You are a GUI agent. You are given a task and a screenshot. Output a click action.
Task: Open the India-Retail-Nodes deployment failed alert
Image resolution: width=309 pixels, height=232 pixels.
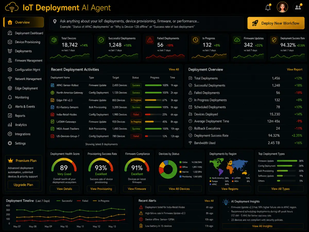click(x=176, y=207)
